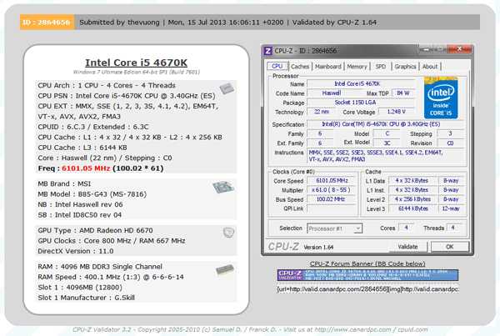Click the Level 2 cache 4 x 256 KBytes value
500x336 pixels.
(412, 199)
